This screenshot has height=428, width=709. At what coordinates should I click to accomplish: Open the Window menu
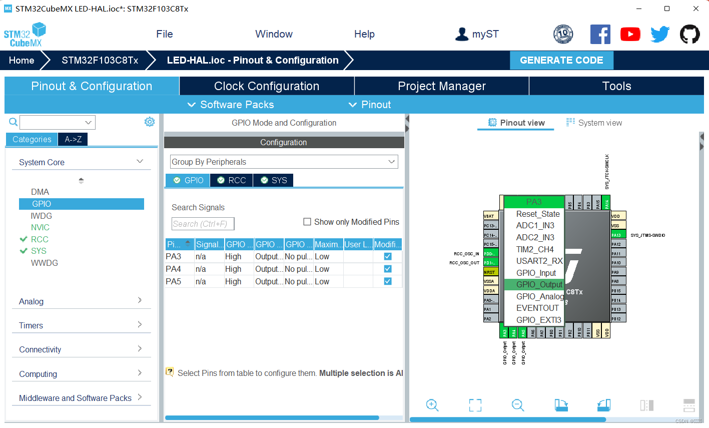pyautogui.click(x=274, y=34)
